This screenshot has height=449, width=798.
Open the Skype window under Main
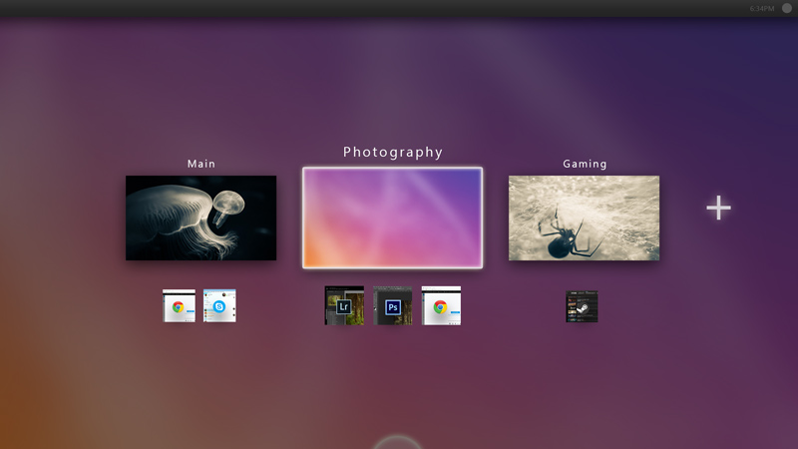click(x=219, y=306)
